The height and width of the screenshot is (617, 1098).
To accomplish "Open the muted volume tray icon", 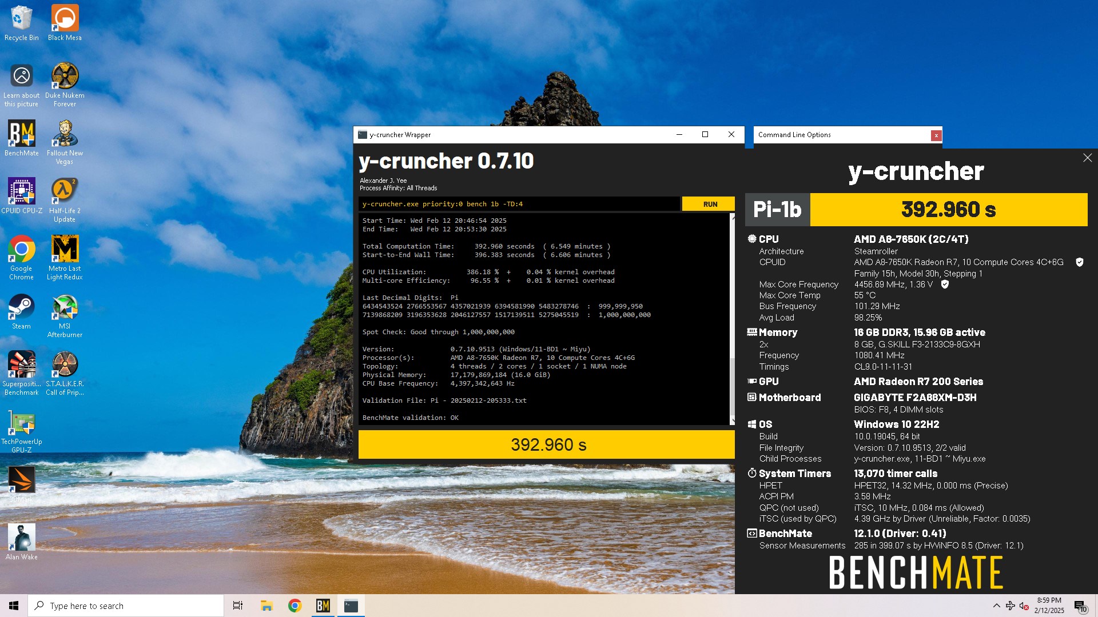I will click(1024, 606).
